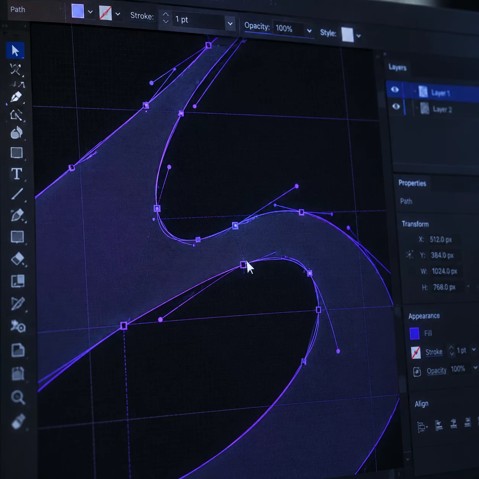
Task: Open Appearance panel opacity dropdown
Action: click(x=475, y=367)
